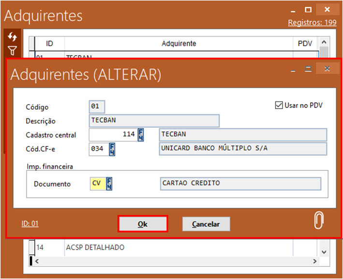This screenshot has height=279, width=343.
Task: Click the refresh icon in left sidebar
Action: point(13,37)
